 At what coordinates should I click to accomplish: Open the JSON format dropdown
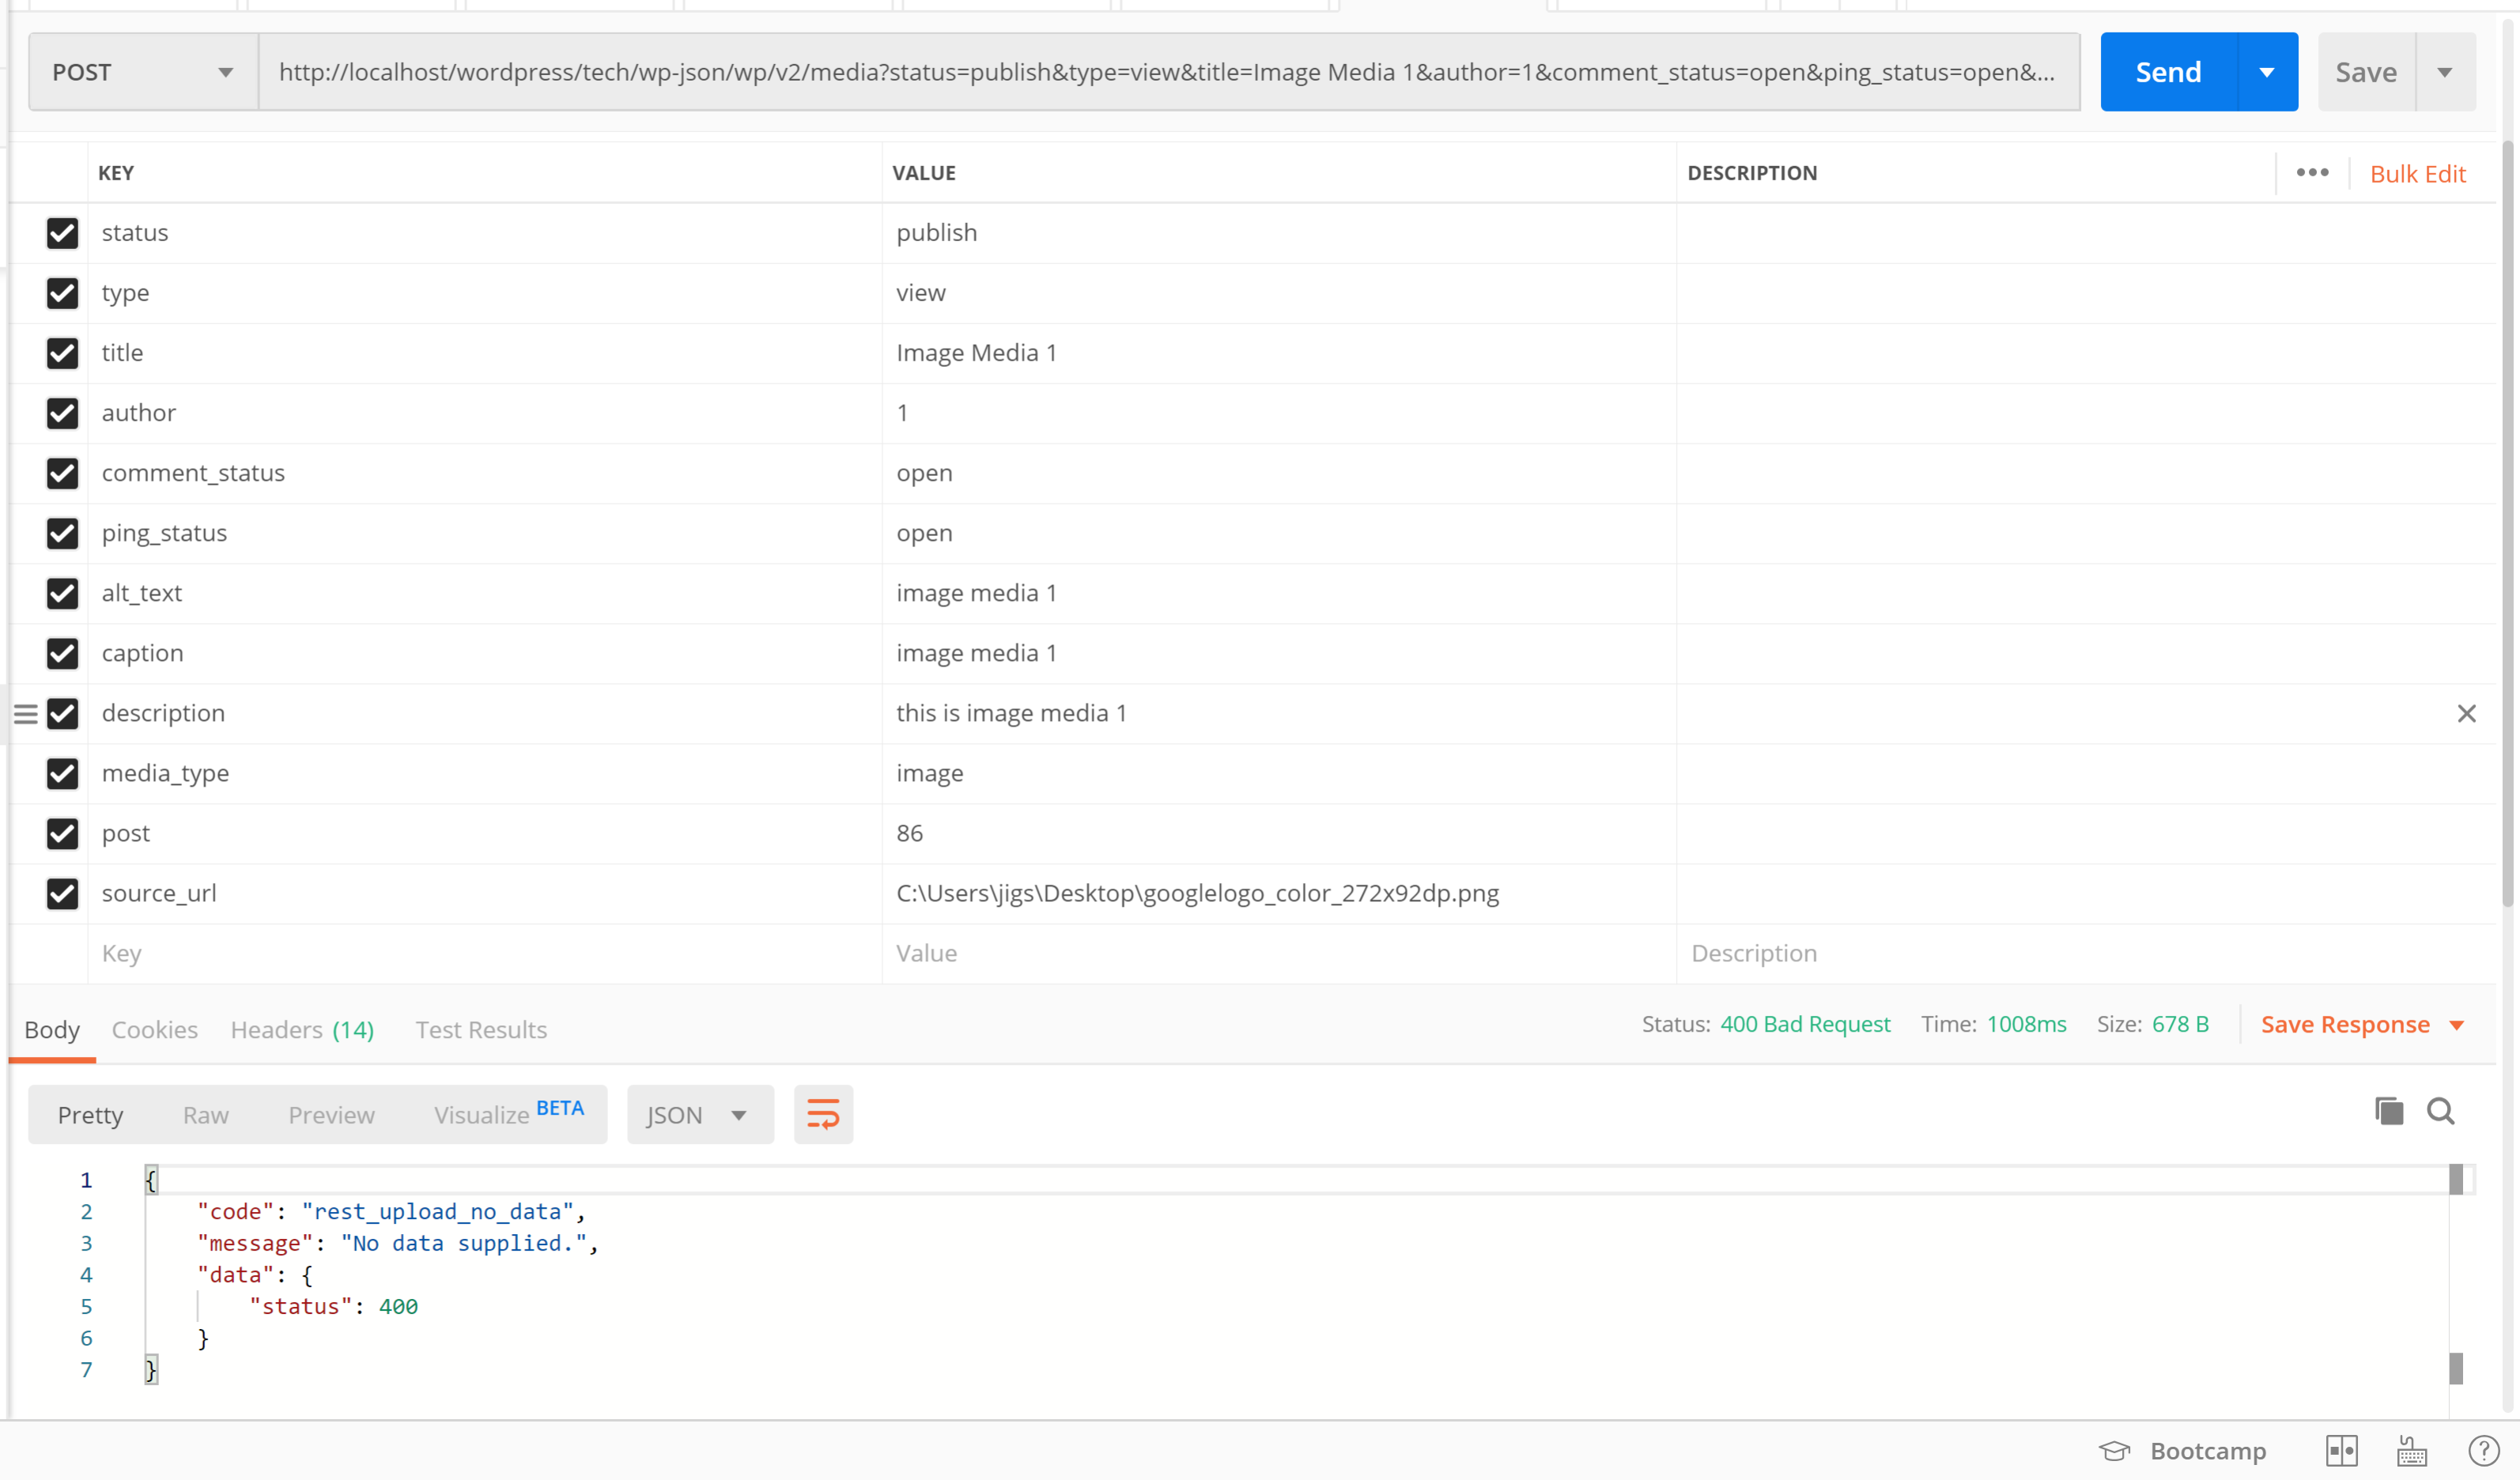[x=698, y=1115]
